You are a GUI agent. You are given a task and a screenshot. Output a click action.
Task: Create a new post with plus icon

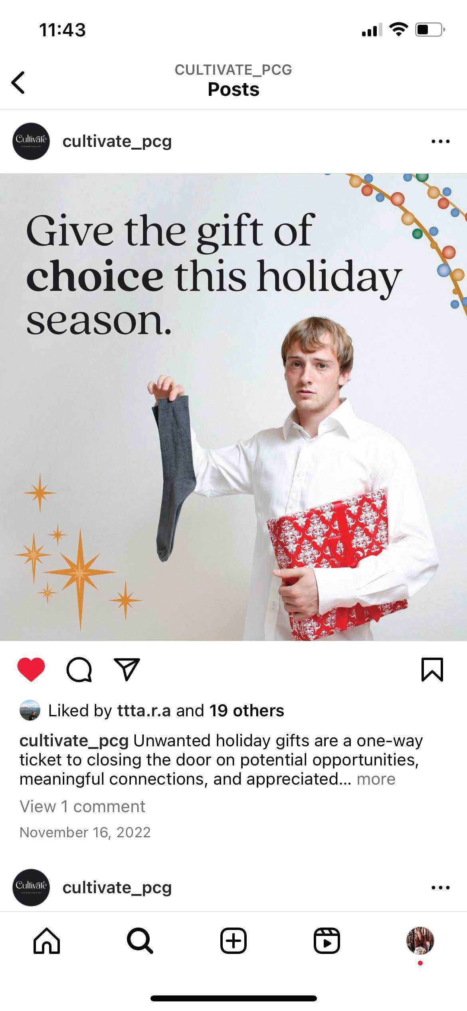(x=234, y=941)
